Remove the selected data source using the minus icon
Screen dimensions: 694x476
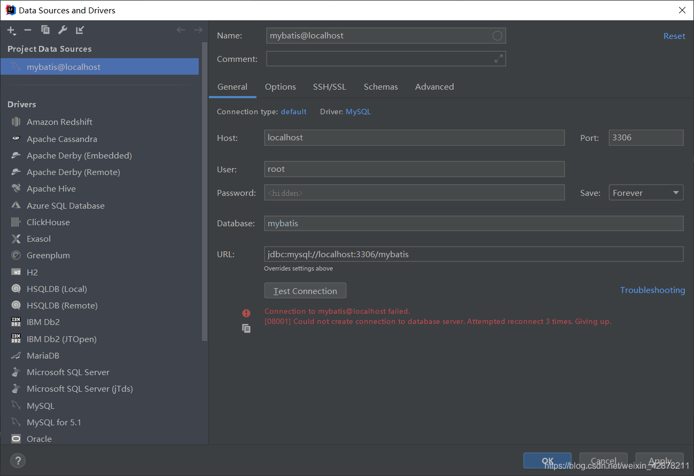point(28,30)
